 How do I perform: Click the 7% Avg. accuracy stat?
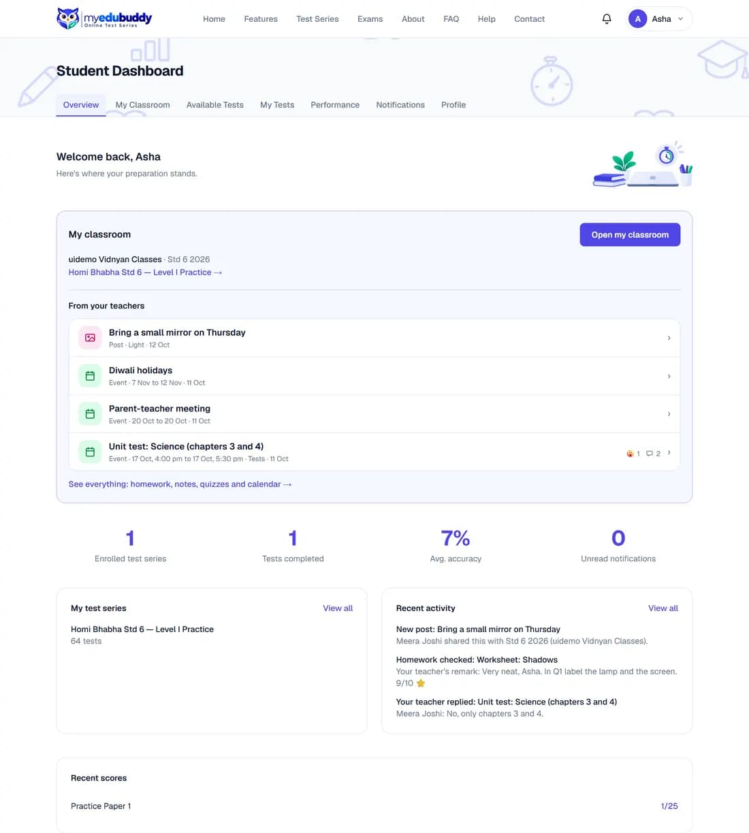[x=456, y=546]
